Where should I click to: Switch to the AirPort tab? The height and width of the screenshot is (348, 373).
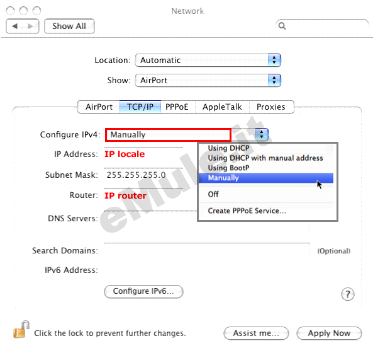click(x=99, y=107)
